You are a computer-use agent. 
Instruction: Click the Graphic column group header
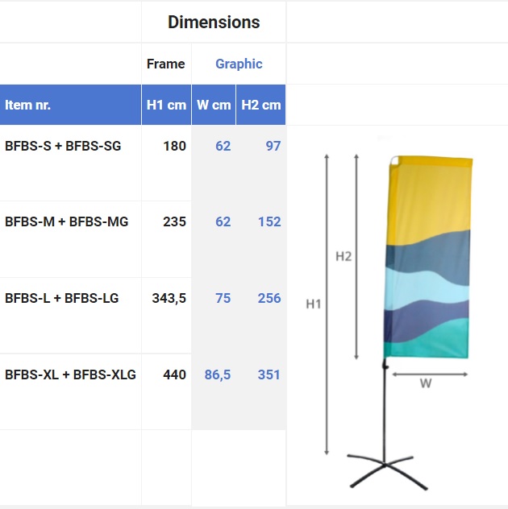[239, 64]
